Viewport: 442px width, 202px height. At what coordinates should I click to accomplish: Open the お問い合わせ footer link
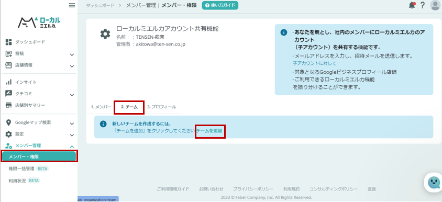pos(211,189)
